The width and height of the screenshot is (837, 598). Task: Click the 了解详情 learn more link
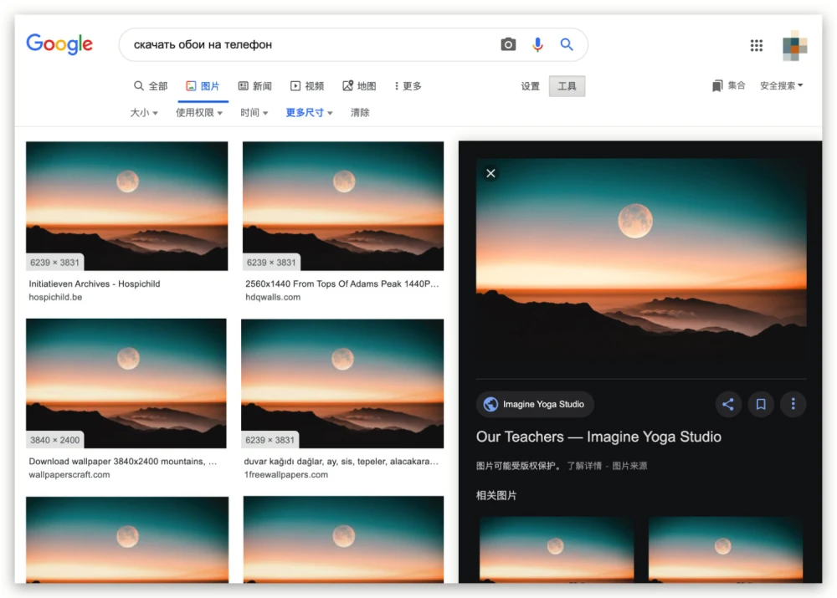(x=584, y=466)
